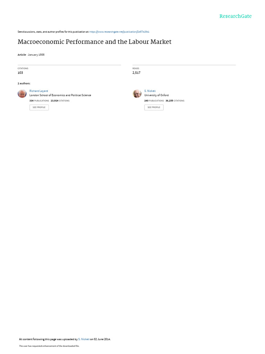Open the Richard Layard author name link

[x=39, y=91]
